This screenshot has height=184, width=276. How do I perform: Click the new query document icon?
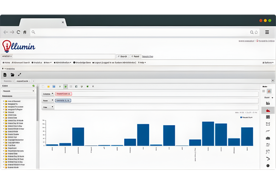[5, 75]
